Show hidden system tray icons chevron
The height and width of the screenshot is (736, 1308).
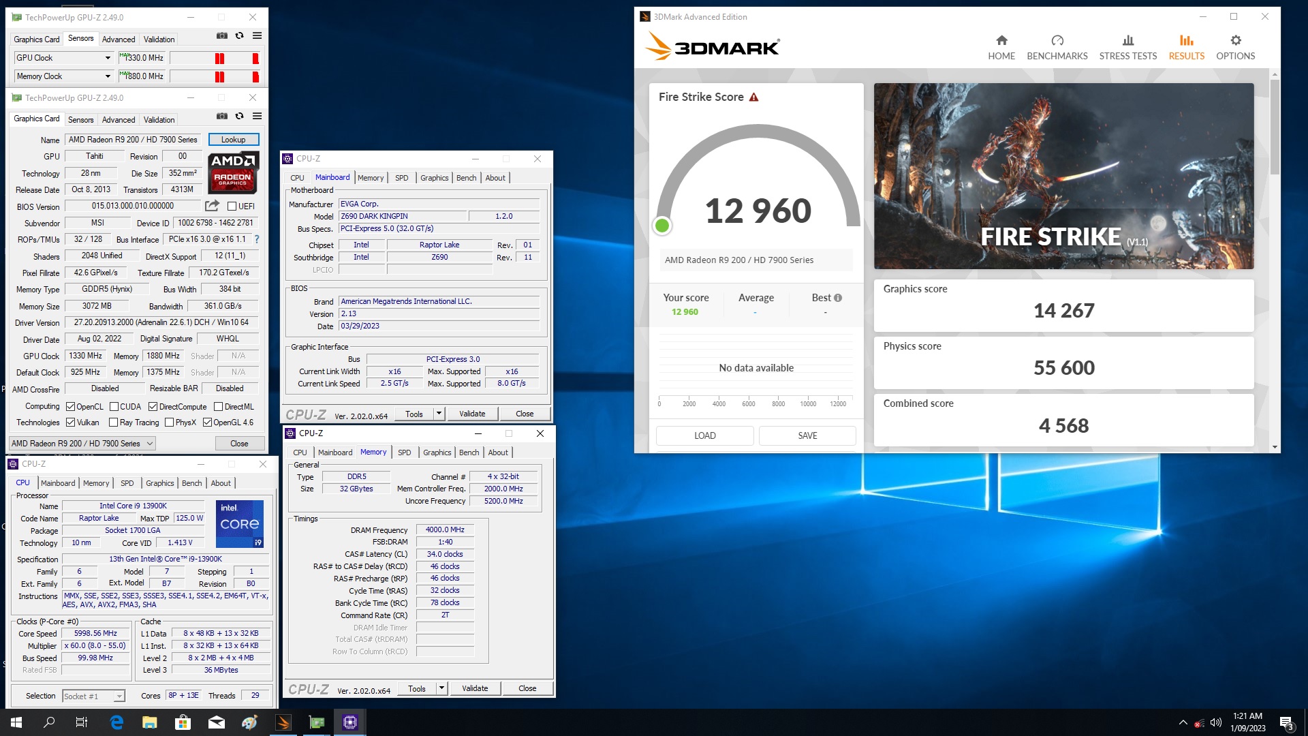coord(1183,723)
